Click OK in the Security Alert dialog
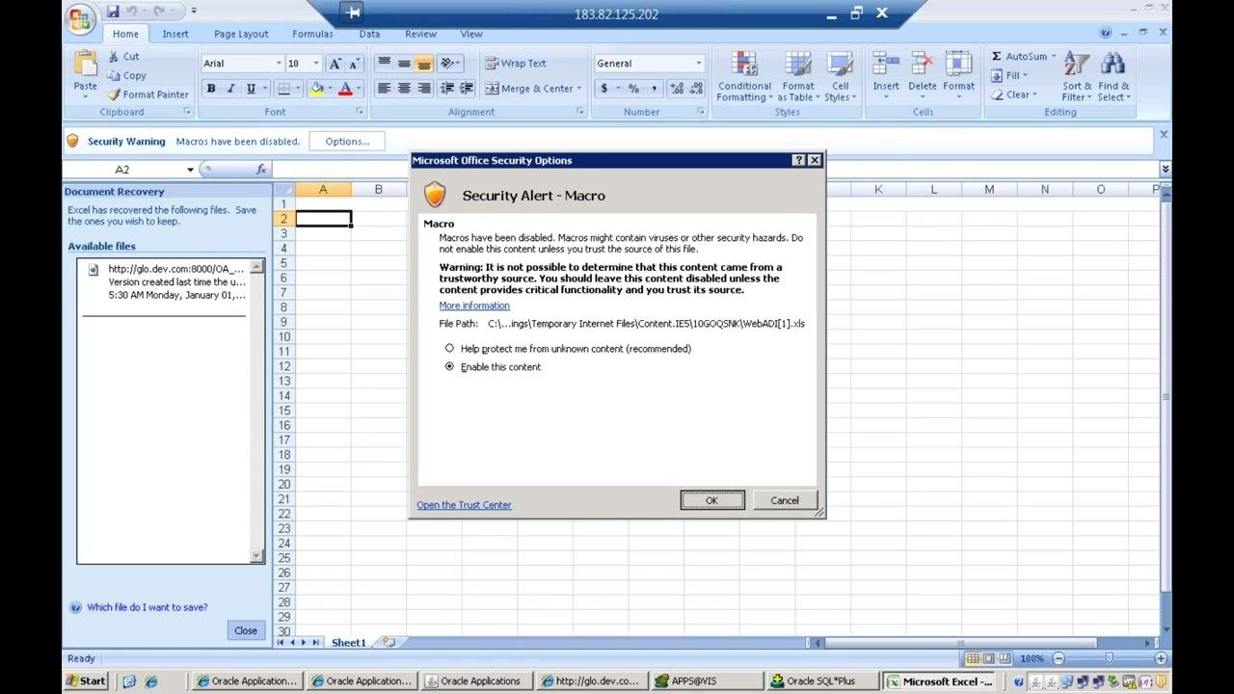Screen dimensions: 1234x694 click(711, 500)
